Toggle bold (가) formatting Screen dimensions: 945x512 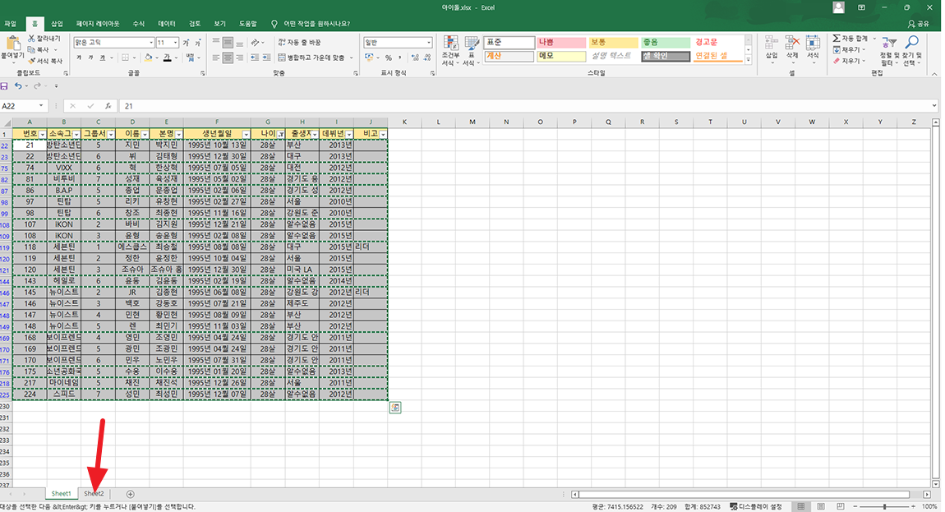[x=79, y=58]
